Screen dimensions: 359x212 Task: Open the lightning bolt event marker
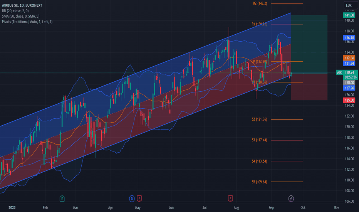pyautogui.click(x=291, y=199)
